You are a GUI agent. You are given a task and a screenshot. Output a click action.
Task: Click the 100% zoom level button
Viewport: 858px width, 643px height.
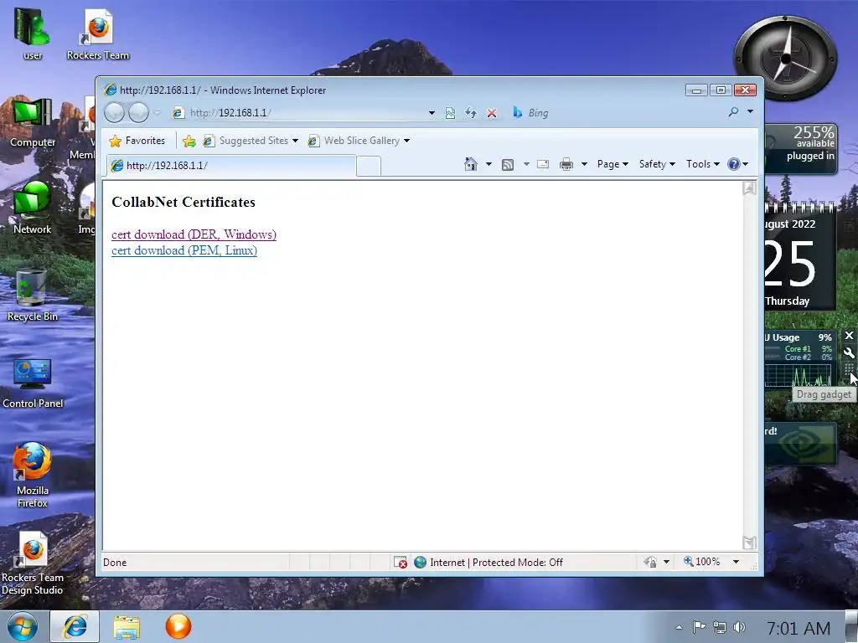coord(702,562)
